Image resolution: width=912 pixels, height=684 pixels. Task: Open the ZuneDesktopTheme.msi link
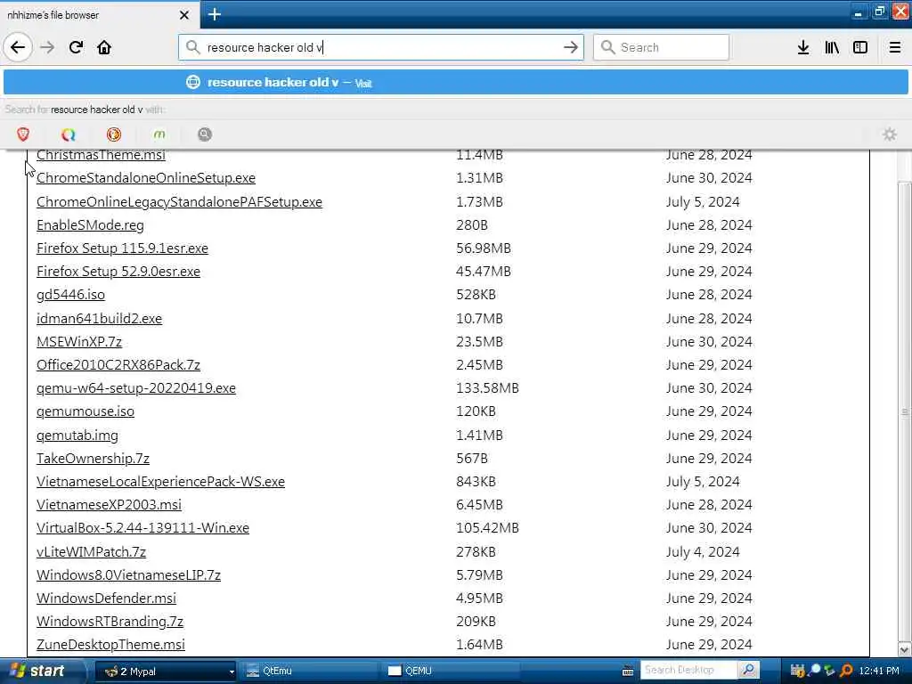[110, 645]
